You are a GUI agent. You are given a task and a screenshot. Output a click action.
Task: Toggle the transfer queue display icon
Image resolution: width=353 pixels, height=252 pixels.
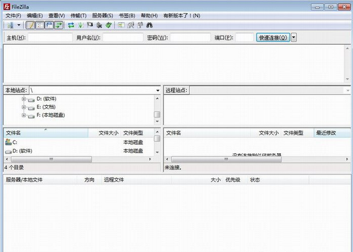(x=59, y=25)
